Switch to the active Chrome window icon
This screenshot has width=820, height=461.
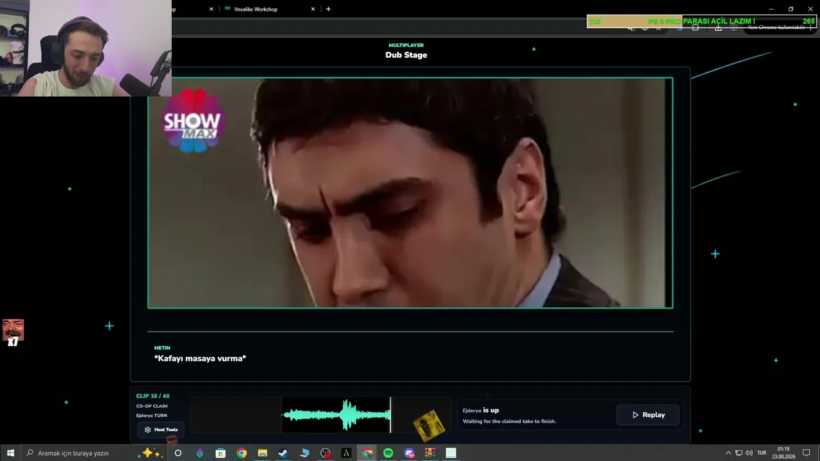pyautogui.click(x=367, y=453)
